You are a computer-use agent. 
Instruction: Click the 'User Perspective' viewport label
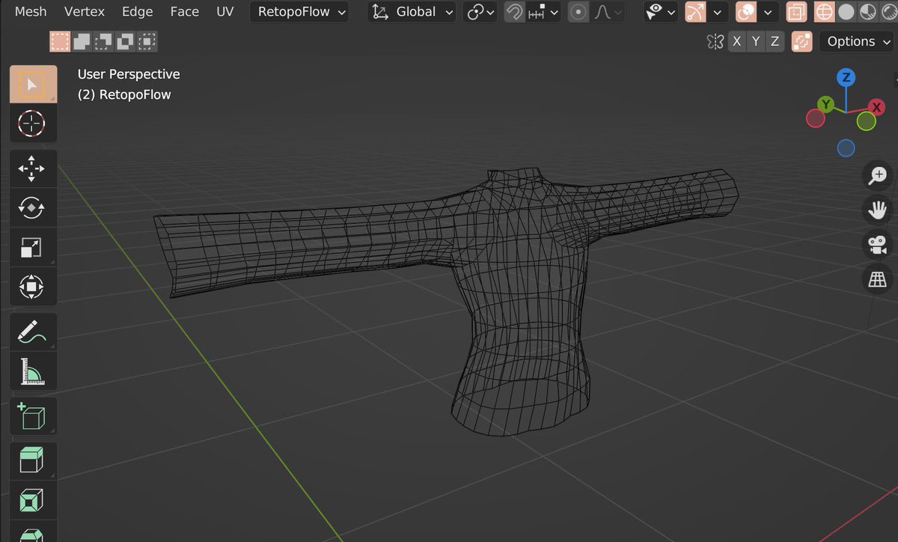[x=129, y=74]
